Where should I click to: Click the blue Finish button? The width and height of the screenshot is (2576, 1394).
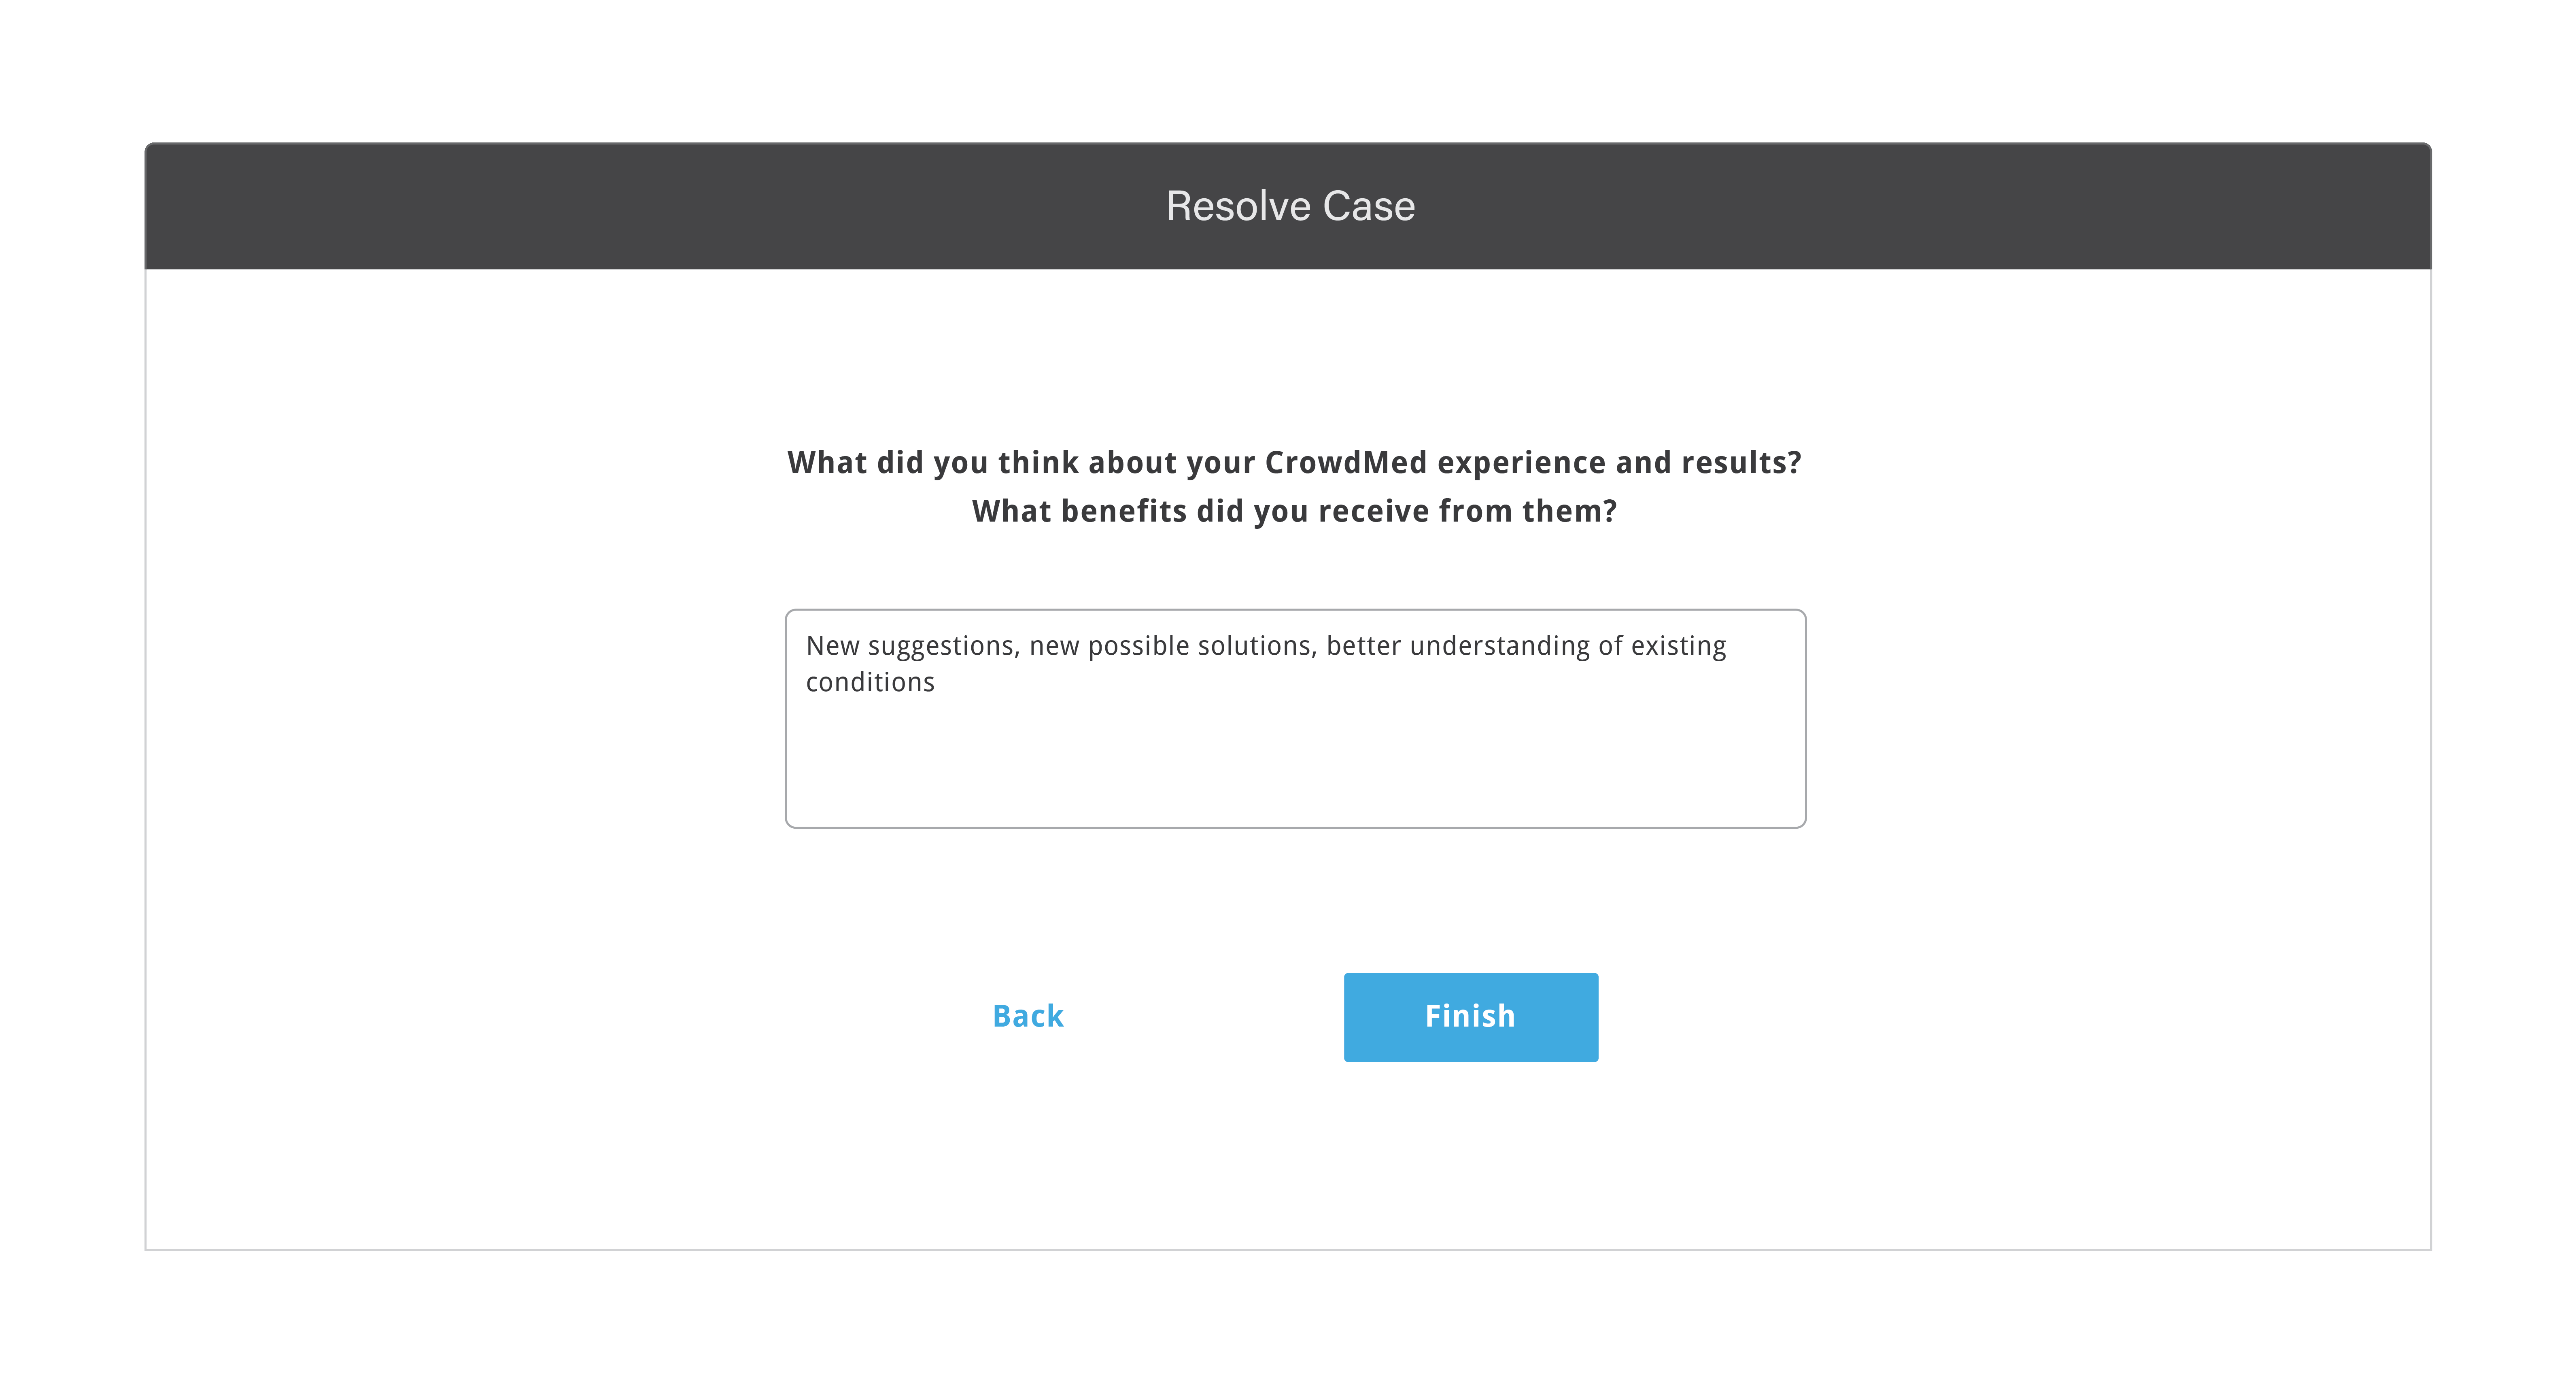[x=1470, y=1017]
